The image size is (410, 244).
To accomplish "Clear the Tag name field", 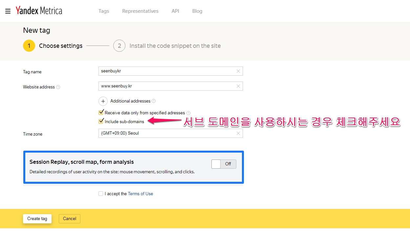I will [x=238, y=71].
